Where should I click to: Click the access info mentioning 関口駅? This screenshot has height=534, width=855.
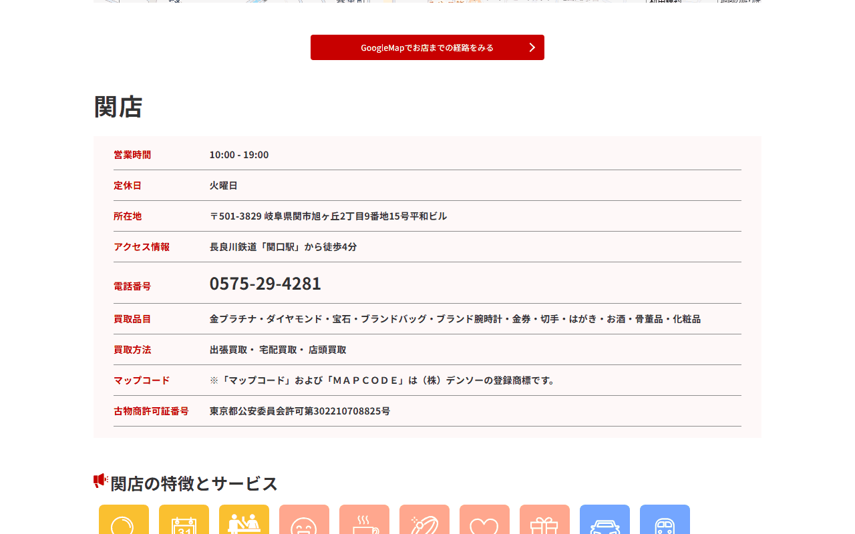[283, 247]
